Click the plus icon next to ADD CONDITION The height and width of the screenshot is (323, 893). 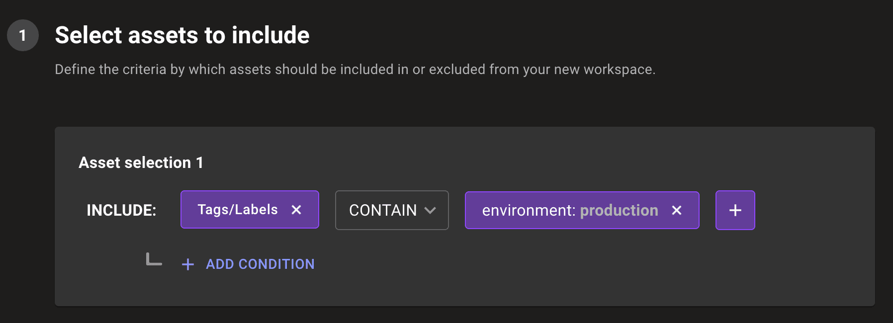[187, 264]
